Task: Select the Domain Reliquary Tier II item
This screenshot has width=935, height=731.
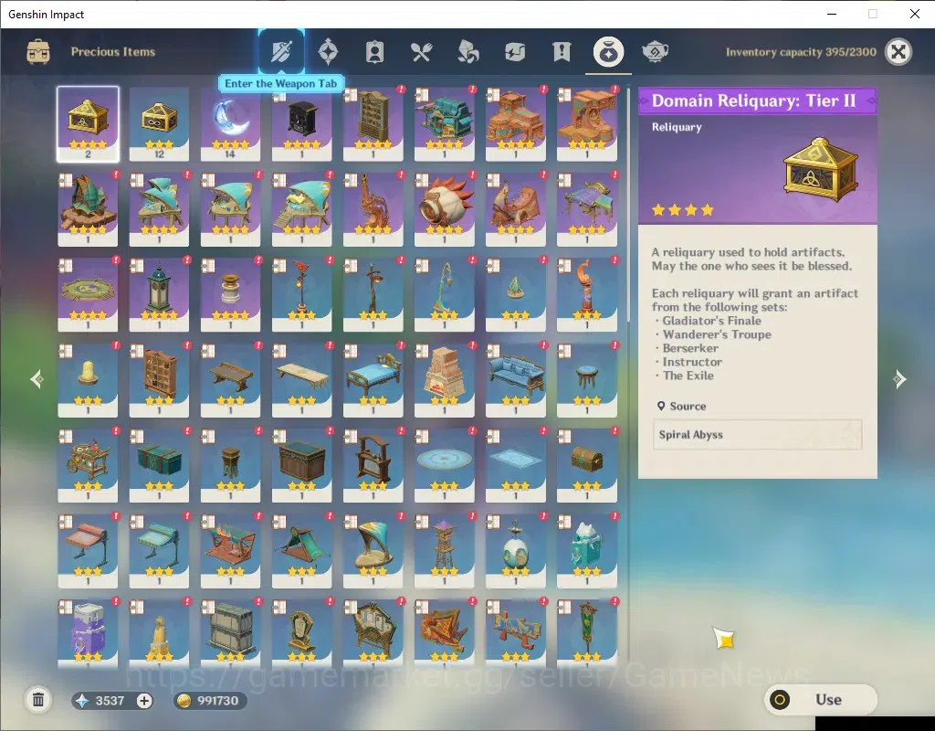Action: 88,124
